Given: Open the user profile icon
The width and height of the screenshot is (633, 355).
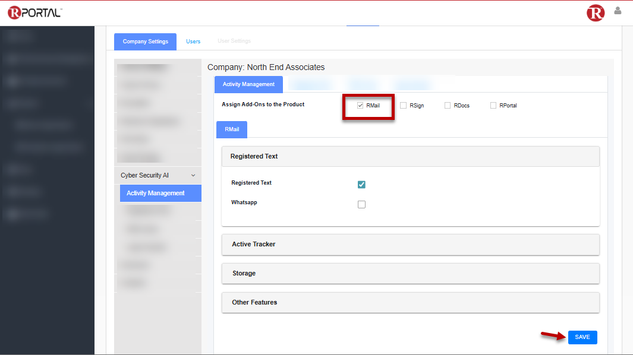Looking at the screenshot, I should click(618, 11).
